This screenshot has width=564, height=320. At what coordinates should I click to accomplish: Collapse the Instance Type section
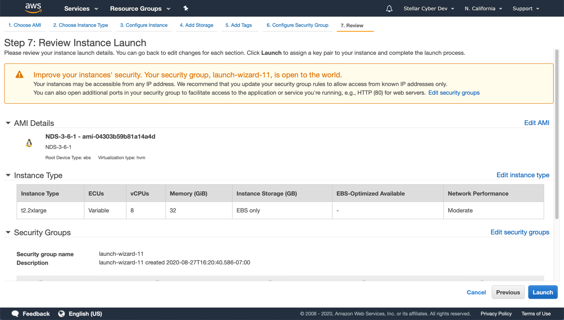click(7, 175)
